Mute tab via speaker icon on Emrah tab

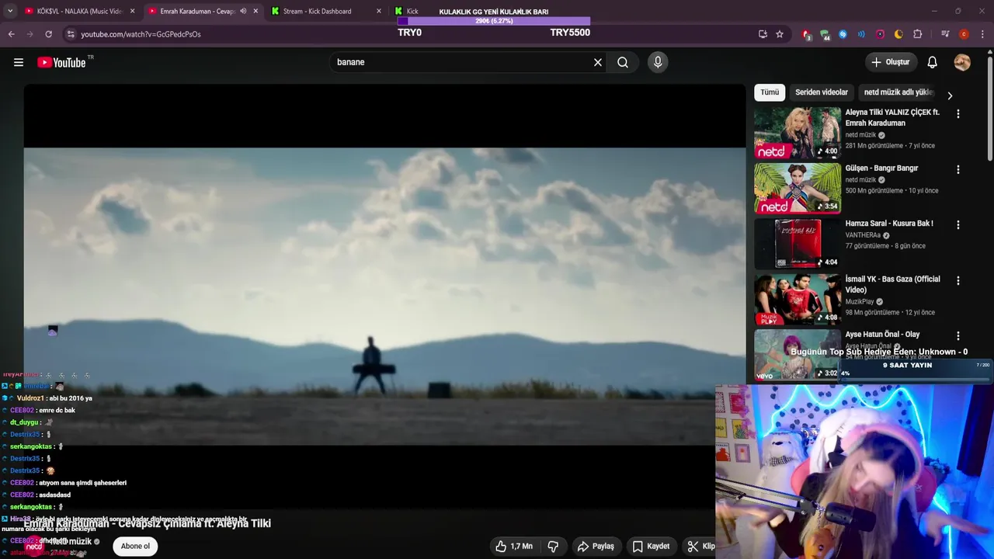click(243, 11)
